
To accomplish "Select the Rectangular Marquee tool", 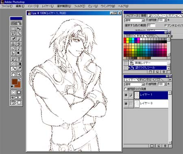I will pos(13,29).
